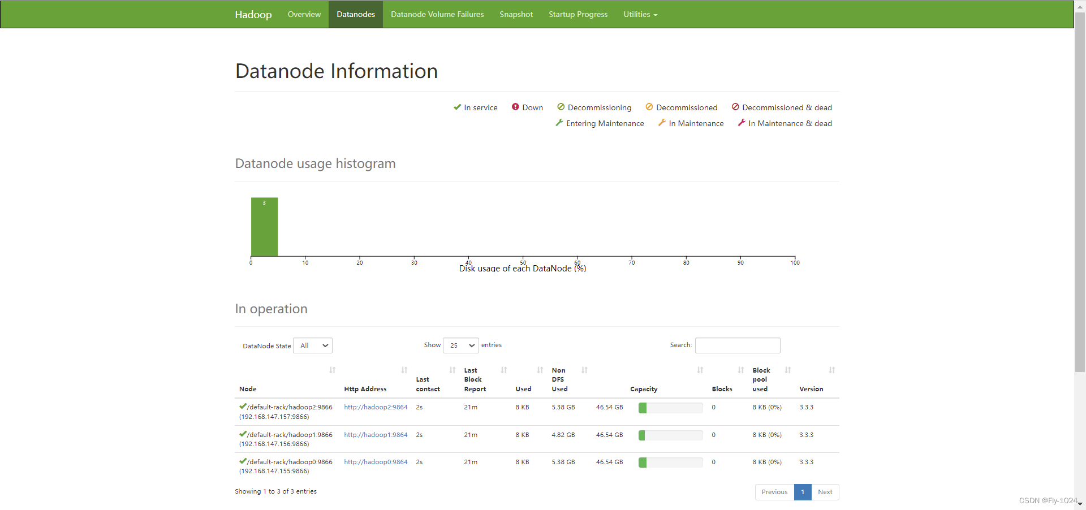The width and height of the screenshot is (1086, 510).
Task: Click 8 KB (0%) in hadoop1 row
Action: 767,435
